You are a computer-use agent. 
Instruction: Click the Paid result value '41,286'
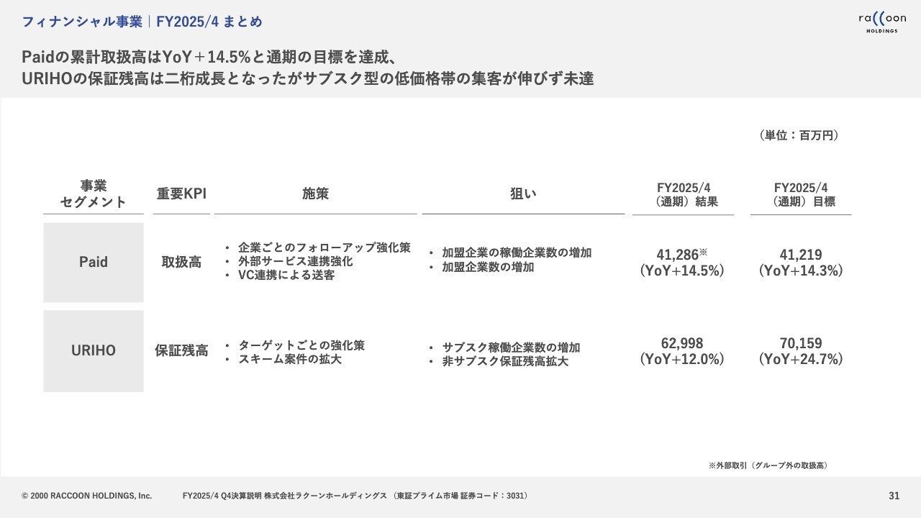point(678,255)
